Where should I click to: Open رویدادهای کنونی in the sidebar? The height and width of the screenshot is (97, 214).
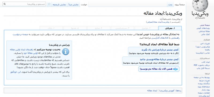pyautogui.click(x=203, y=28)
